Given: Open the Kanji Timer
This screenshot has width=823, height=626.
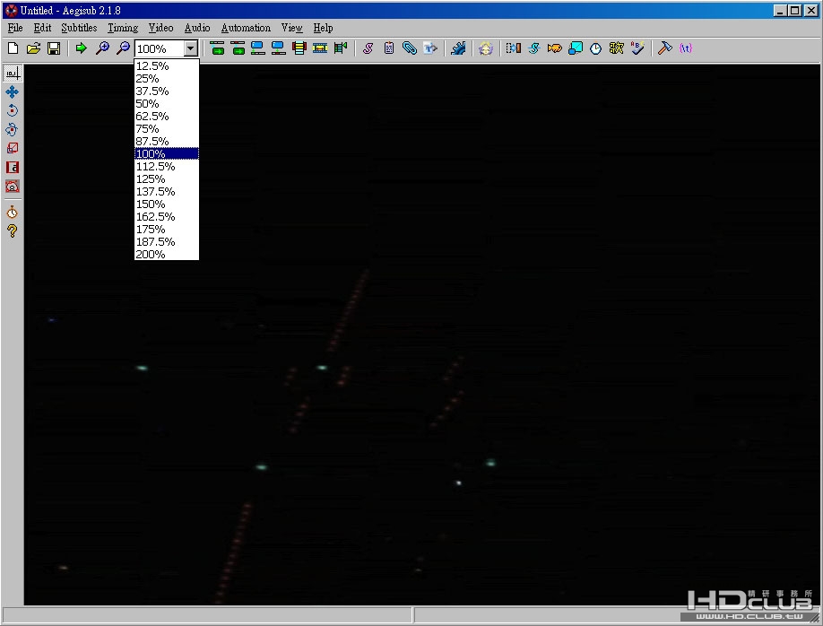Looking at the screenshot, I should [x=617, y=48].
